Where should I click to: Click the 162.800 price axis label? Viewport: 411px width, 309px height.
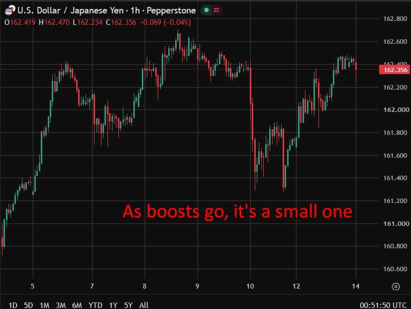[395, 18]
